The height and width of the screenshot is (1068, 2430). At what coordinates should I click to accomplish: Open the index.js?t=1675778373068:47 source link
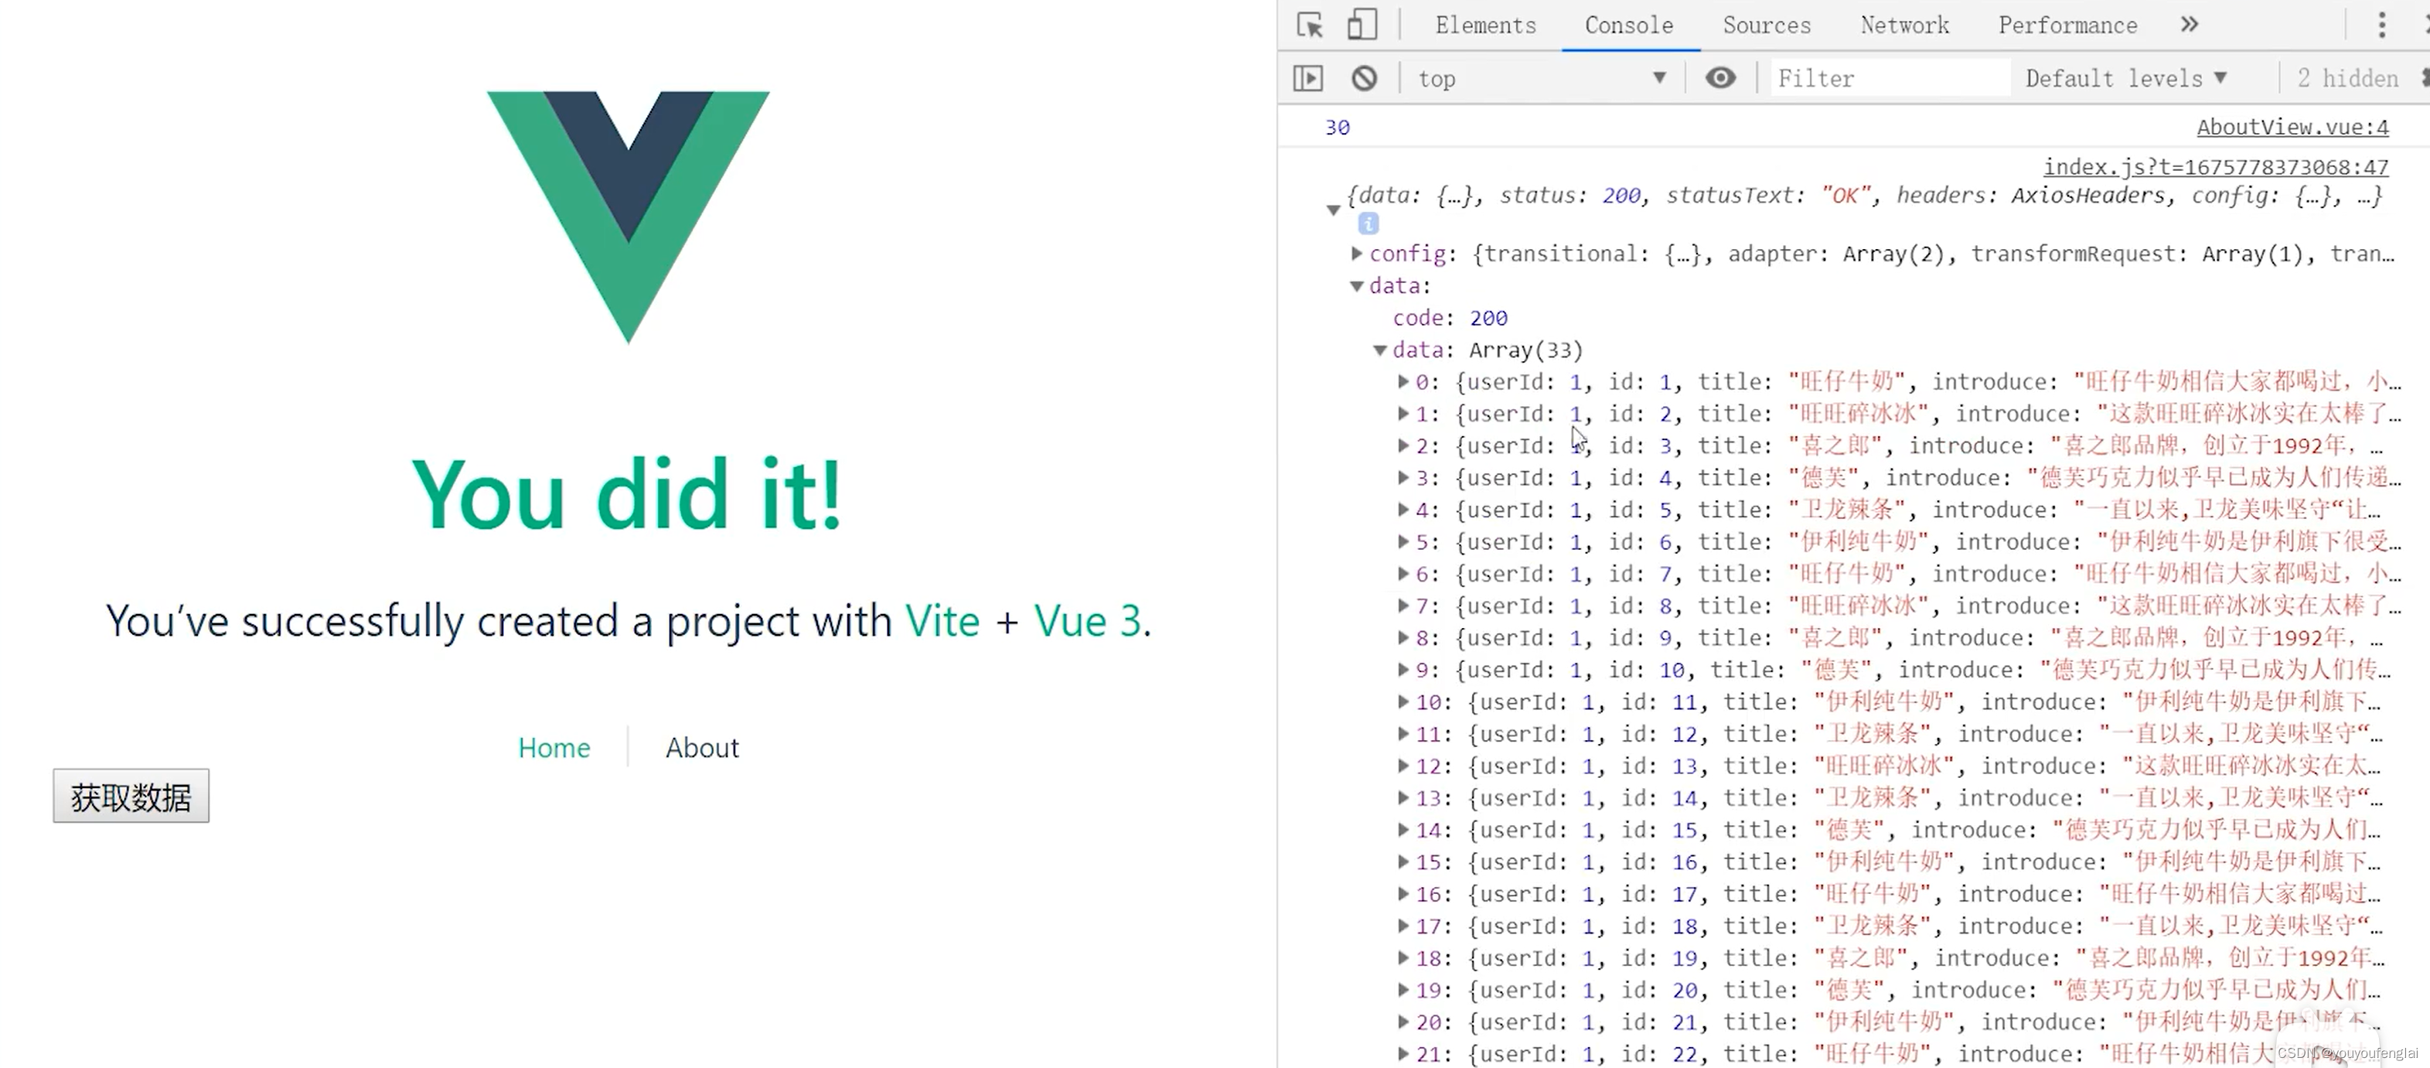tap(2216, 167)
